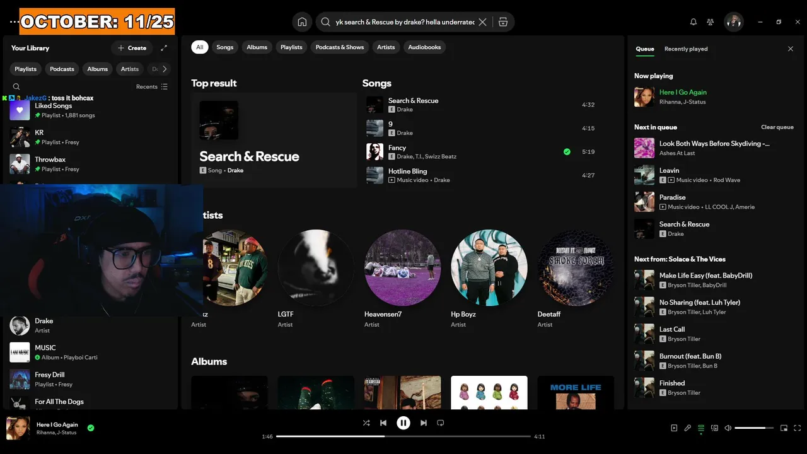Open Liked Songs playlist

pyautogui.click(x=90, y=111)
